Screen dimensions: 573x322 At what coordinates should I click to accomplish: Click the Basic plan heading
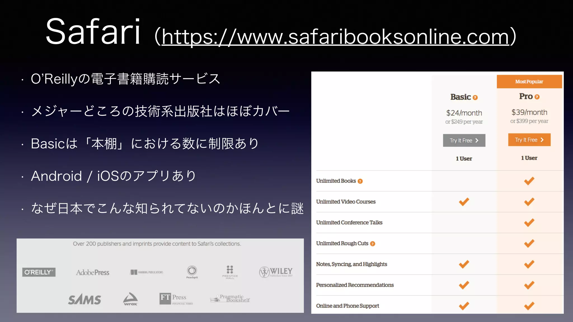tap(461, 97)
